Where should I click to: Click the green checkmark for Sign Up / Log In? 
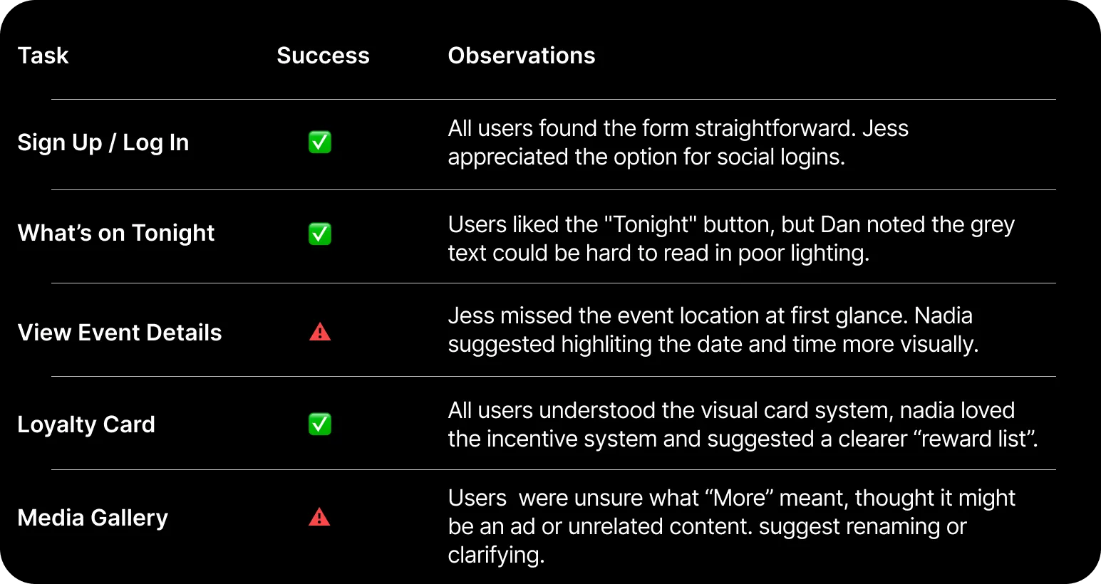[x=320, y=142]
